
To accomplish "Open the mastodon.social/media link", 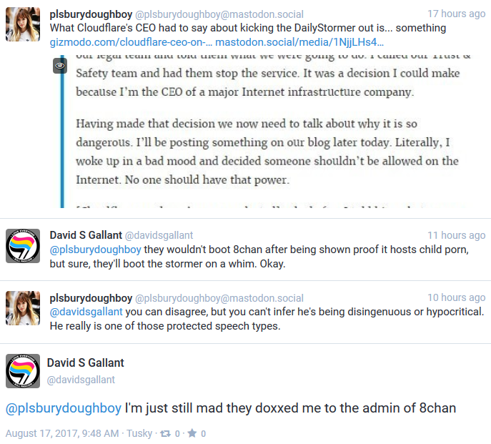I will (299, 42).
